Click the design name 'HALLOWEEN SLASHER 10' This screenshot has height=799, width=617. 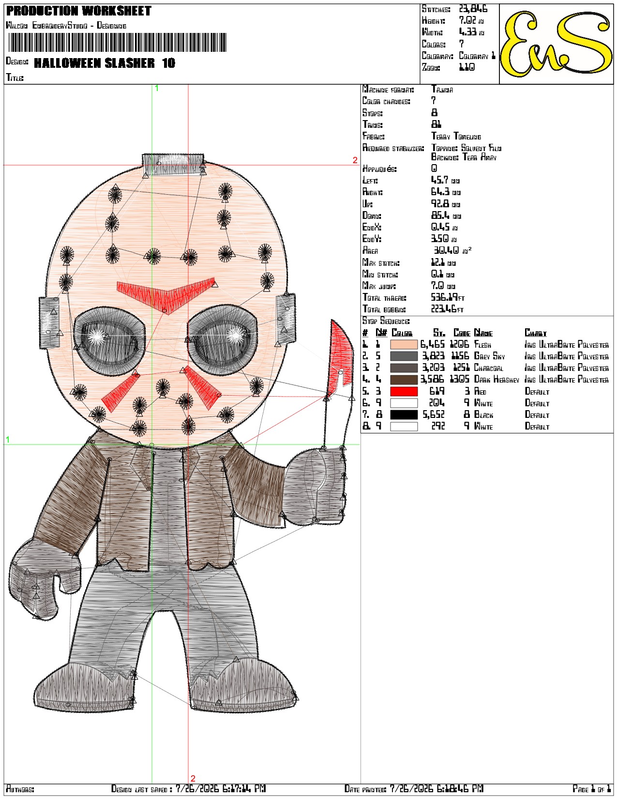tap(105, 63)
